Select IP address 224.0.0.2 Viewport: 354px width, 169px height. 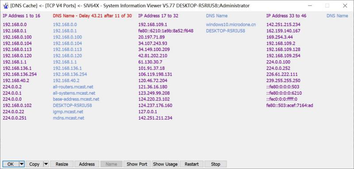[x=12, y=87]
